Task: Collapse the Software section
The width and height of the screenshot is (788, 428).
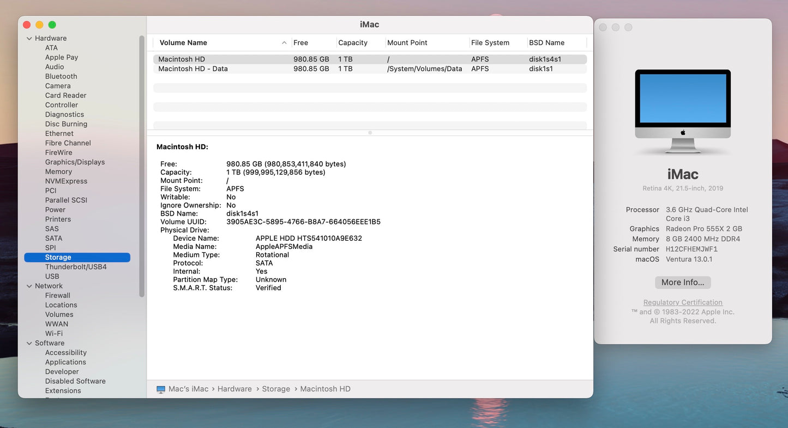Action: (x=29, y=343)
